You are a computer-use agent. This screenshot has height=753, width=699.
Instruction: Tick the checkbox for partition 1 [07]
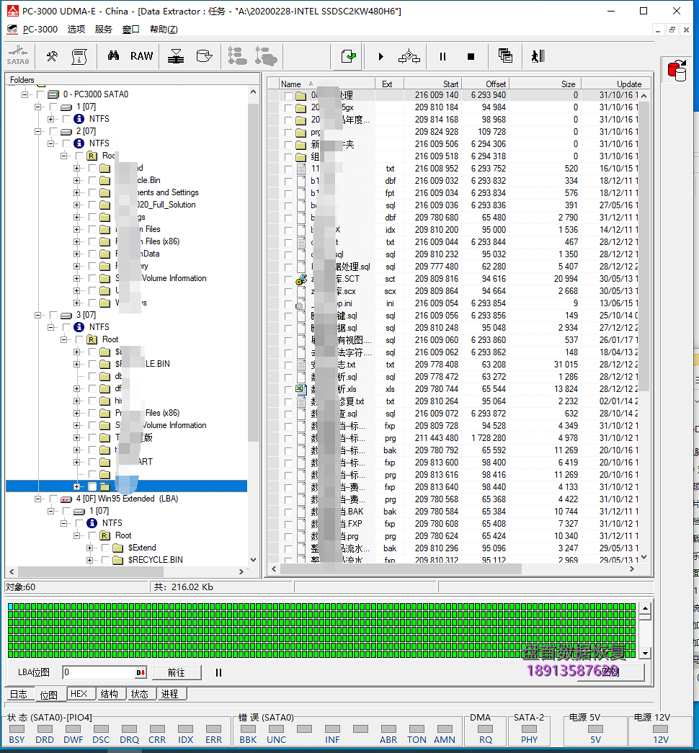point(53,107)
